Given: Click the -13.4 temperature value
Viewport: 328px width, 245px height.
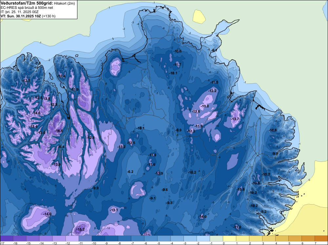Looking at the screenshot, I should [33, 126].
